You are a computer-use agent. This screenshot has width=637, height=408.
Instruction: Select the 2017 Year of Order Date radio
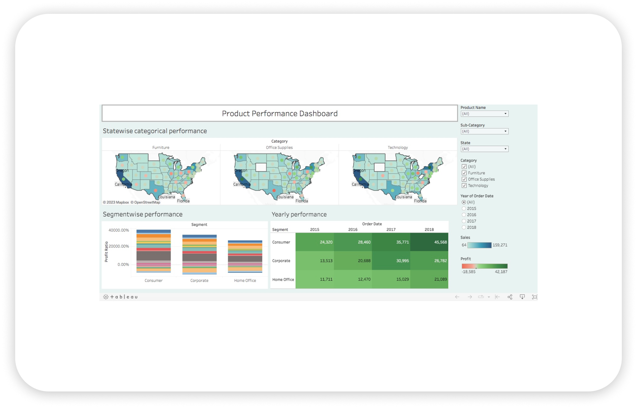pos(464,221)
